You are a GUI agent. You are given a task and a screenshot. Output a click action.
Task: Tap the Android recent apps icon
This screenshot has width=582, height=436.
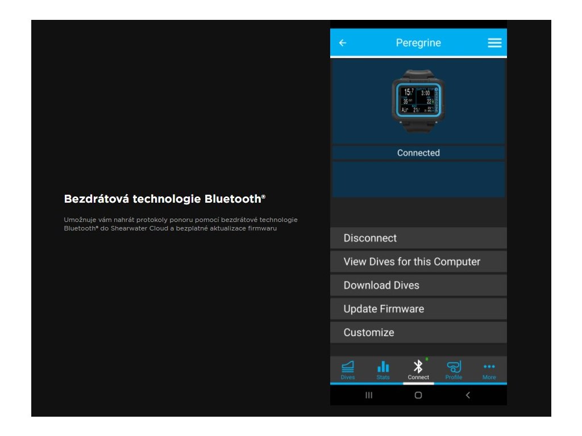(368, 395)
